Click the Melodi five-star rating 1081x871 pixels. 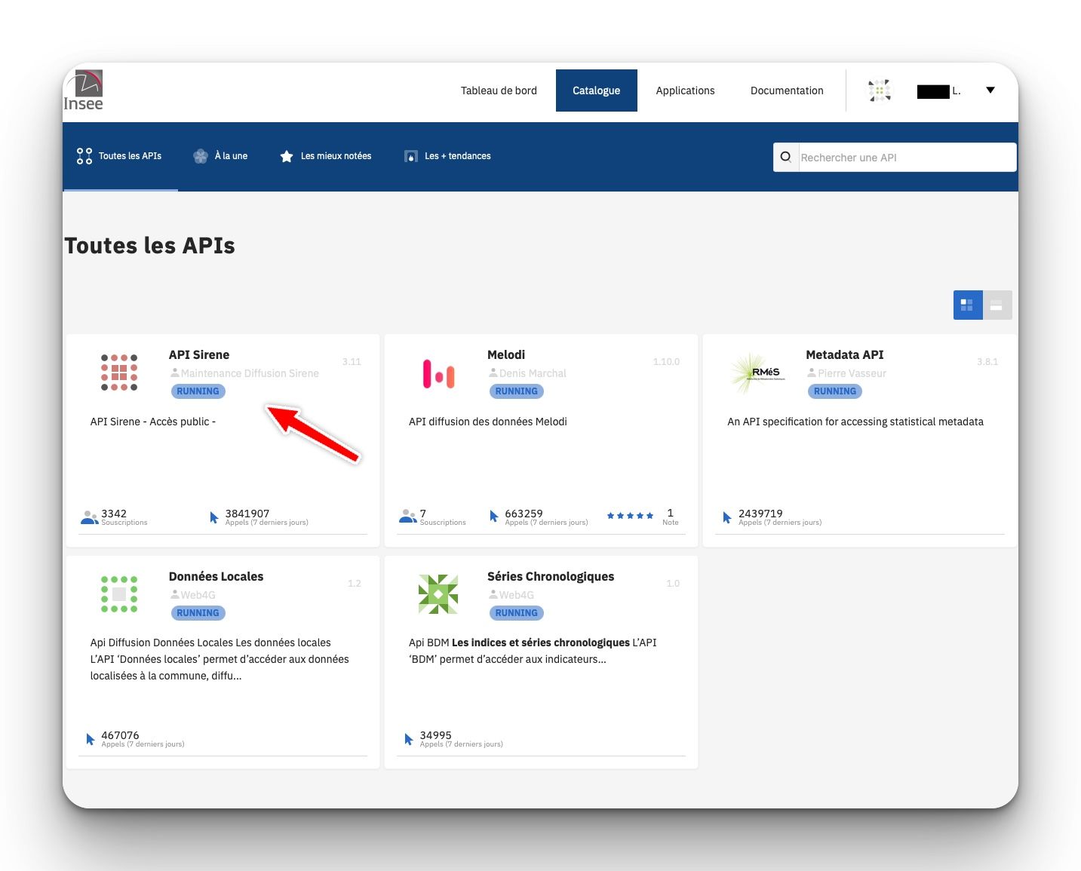pyautogui.click(x=630, y=516)
